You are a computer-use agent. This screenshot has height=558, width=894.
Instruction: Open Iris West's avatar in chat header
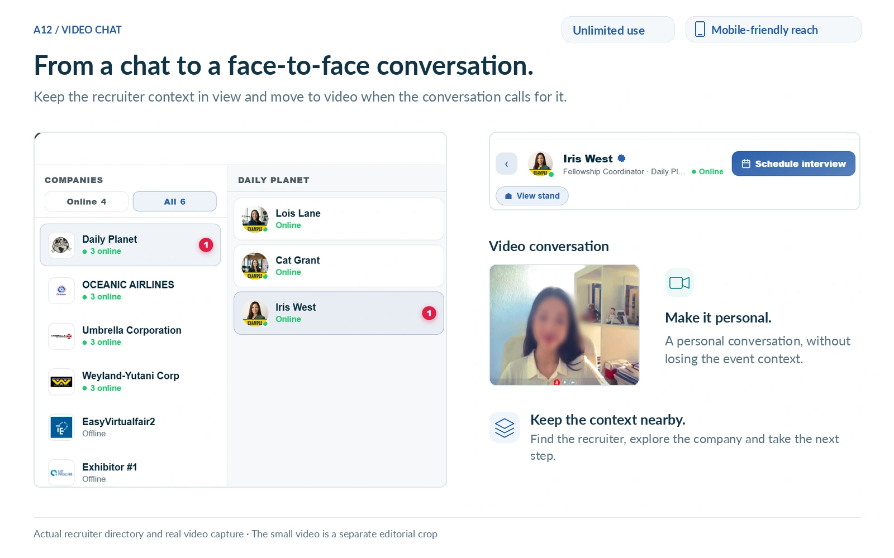(540, 164)
